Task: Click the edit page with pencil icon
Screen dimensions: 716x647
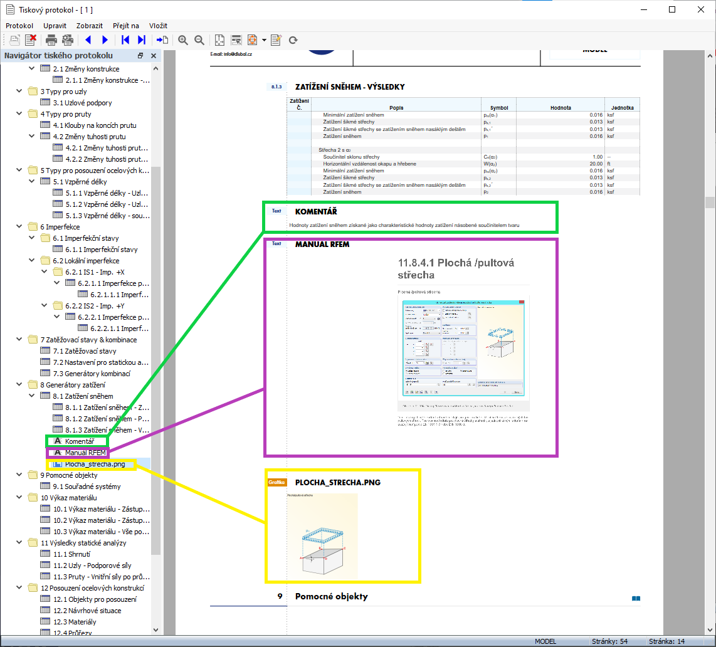Action: 276,40
